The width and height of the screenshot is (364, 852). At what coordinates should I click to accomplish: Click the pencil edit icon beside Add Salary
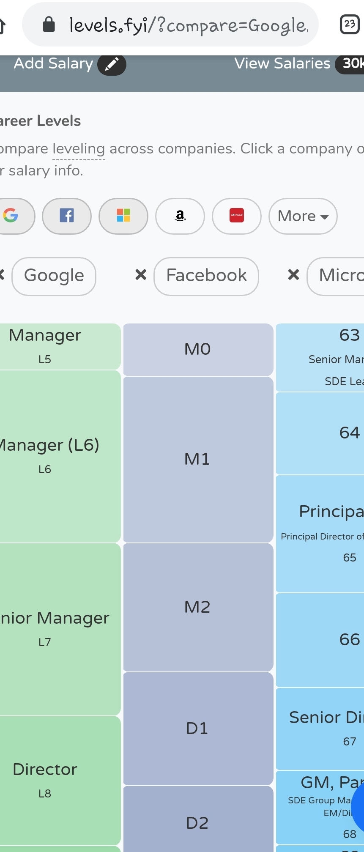pos(112,65)
